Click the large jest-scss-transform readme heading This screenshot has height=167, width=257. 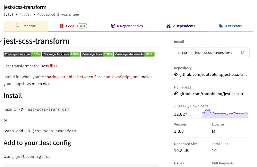coord(36,41)
